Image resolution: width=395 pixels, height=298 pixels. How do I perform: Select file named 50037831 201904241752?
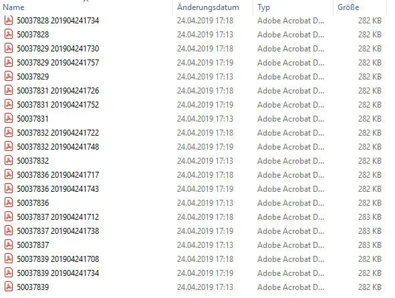58,104
